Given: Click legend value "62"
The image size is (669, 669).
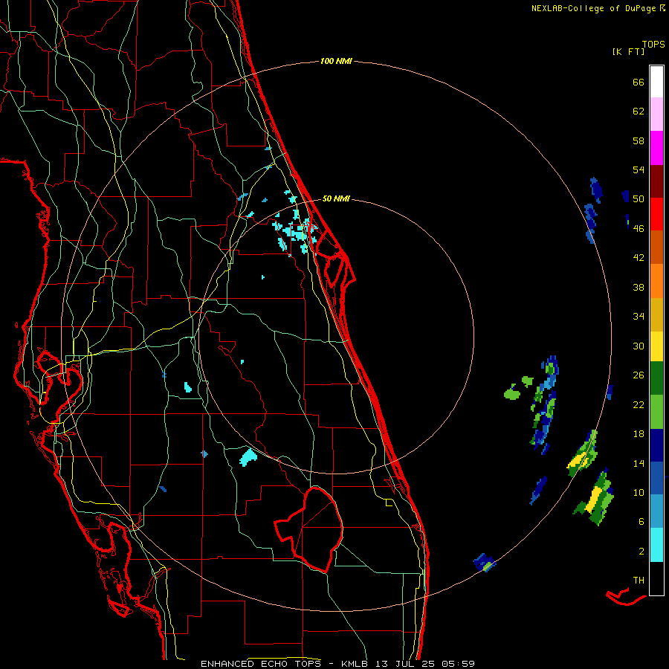Looking at the screenshot, I should 639,111.
